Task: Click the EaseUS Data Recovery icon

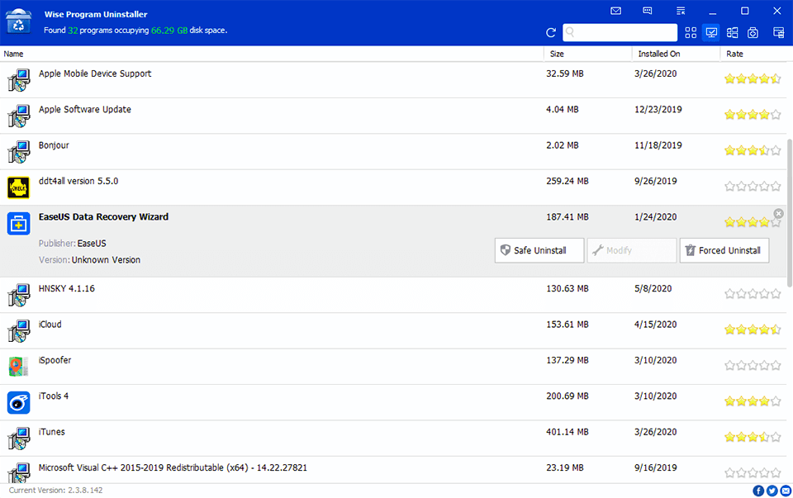Action: (x=19, y=224)
